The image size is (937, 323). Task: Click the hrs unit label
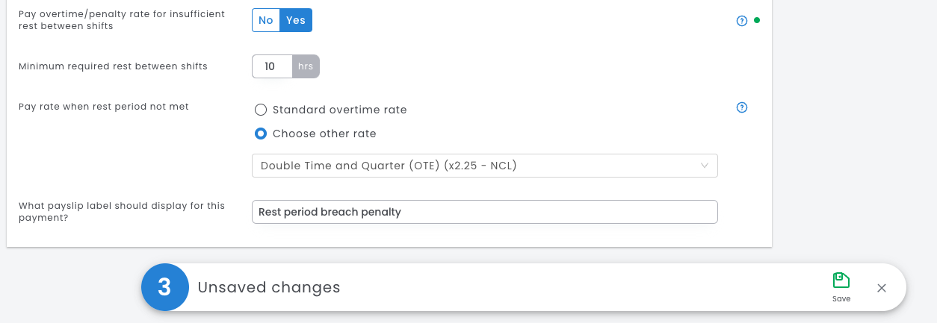(306, 66)
